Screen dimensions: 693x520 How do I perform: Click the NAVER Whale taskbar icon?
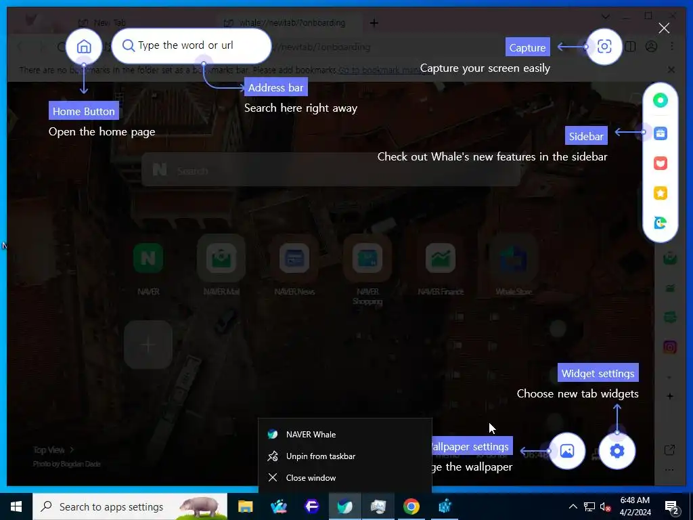[344, 506]
